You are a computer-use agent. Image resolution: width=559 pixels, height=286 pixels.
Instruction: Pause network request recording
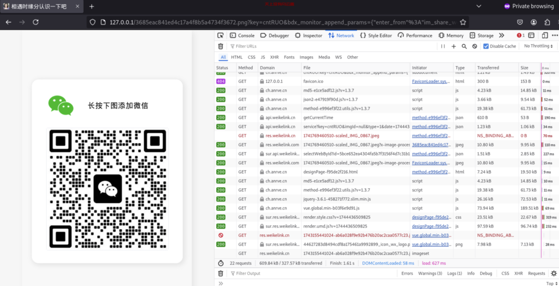[x=443, y=46]
